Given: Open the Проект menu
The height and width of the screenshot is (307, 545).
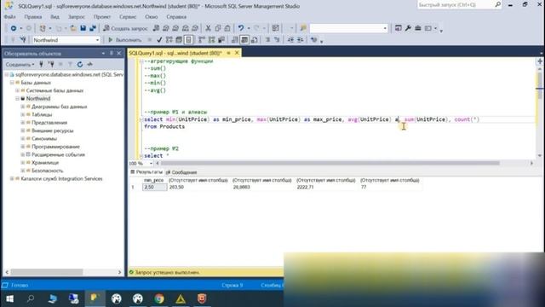Looking at the screenshot, I should click(x=102, y=17).
